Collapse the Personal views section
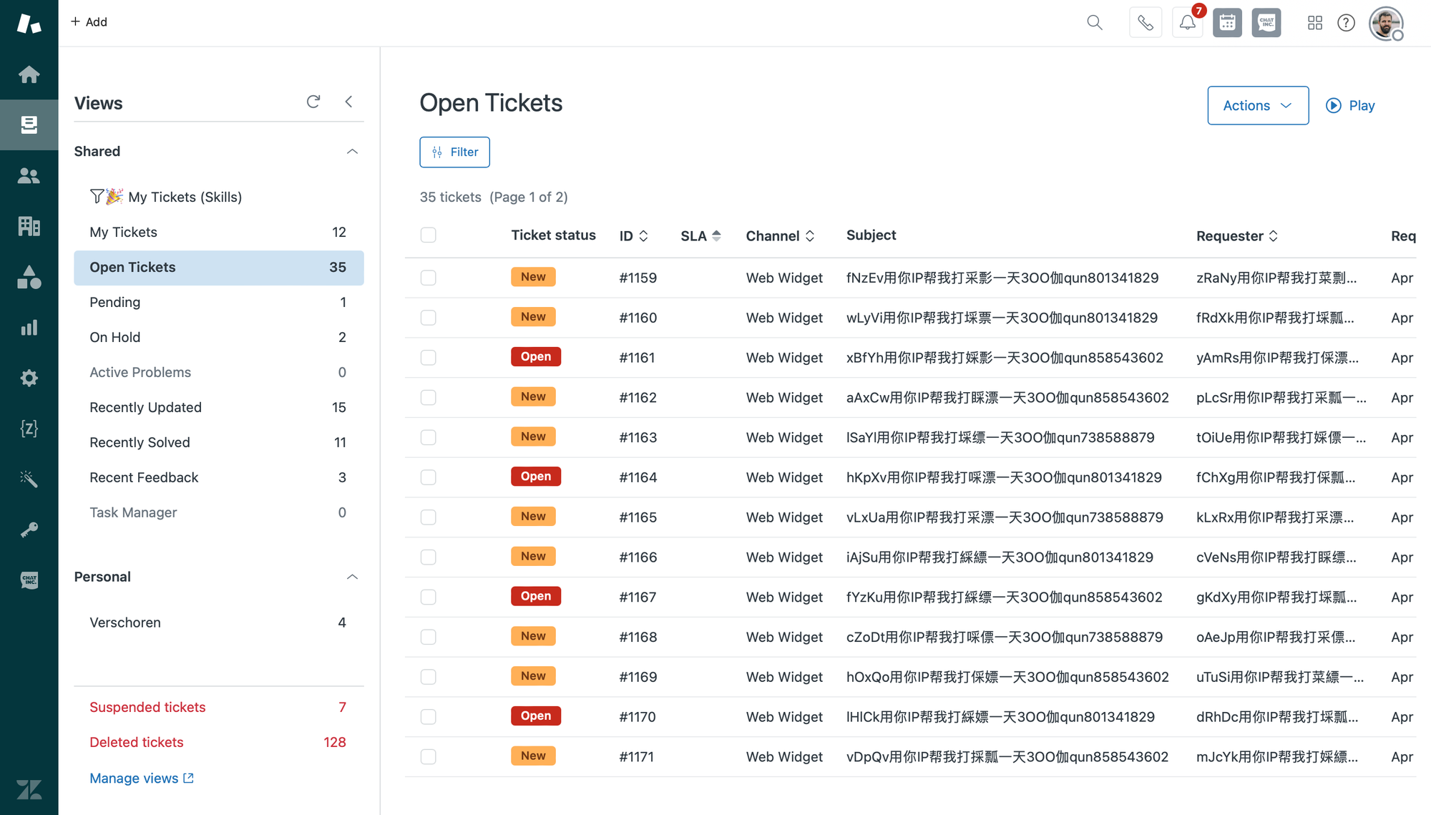 pyautogui.click(x=352, y=577)
